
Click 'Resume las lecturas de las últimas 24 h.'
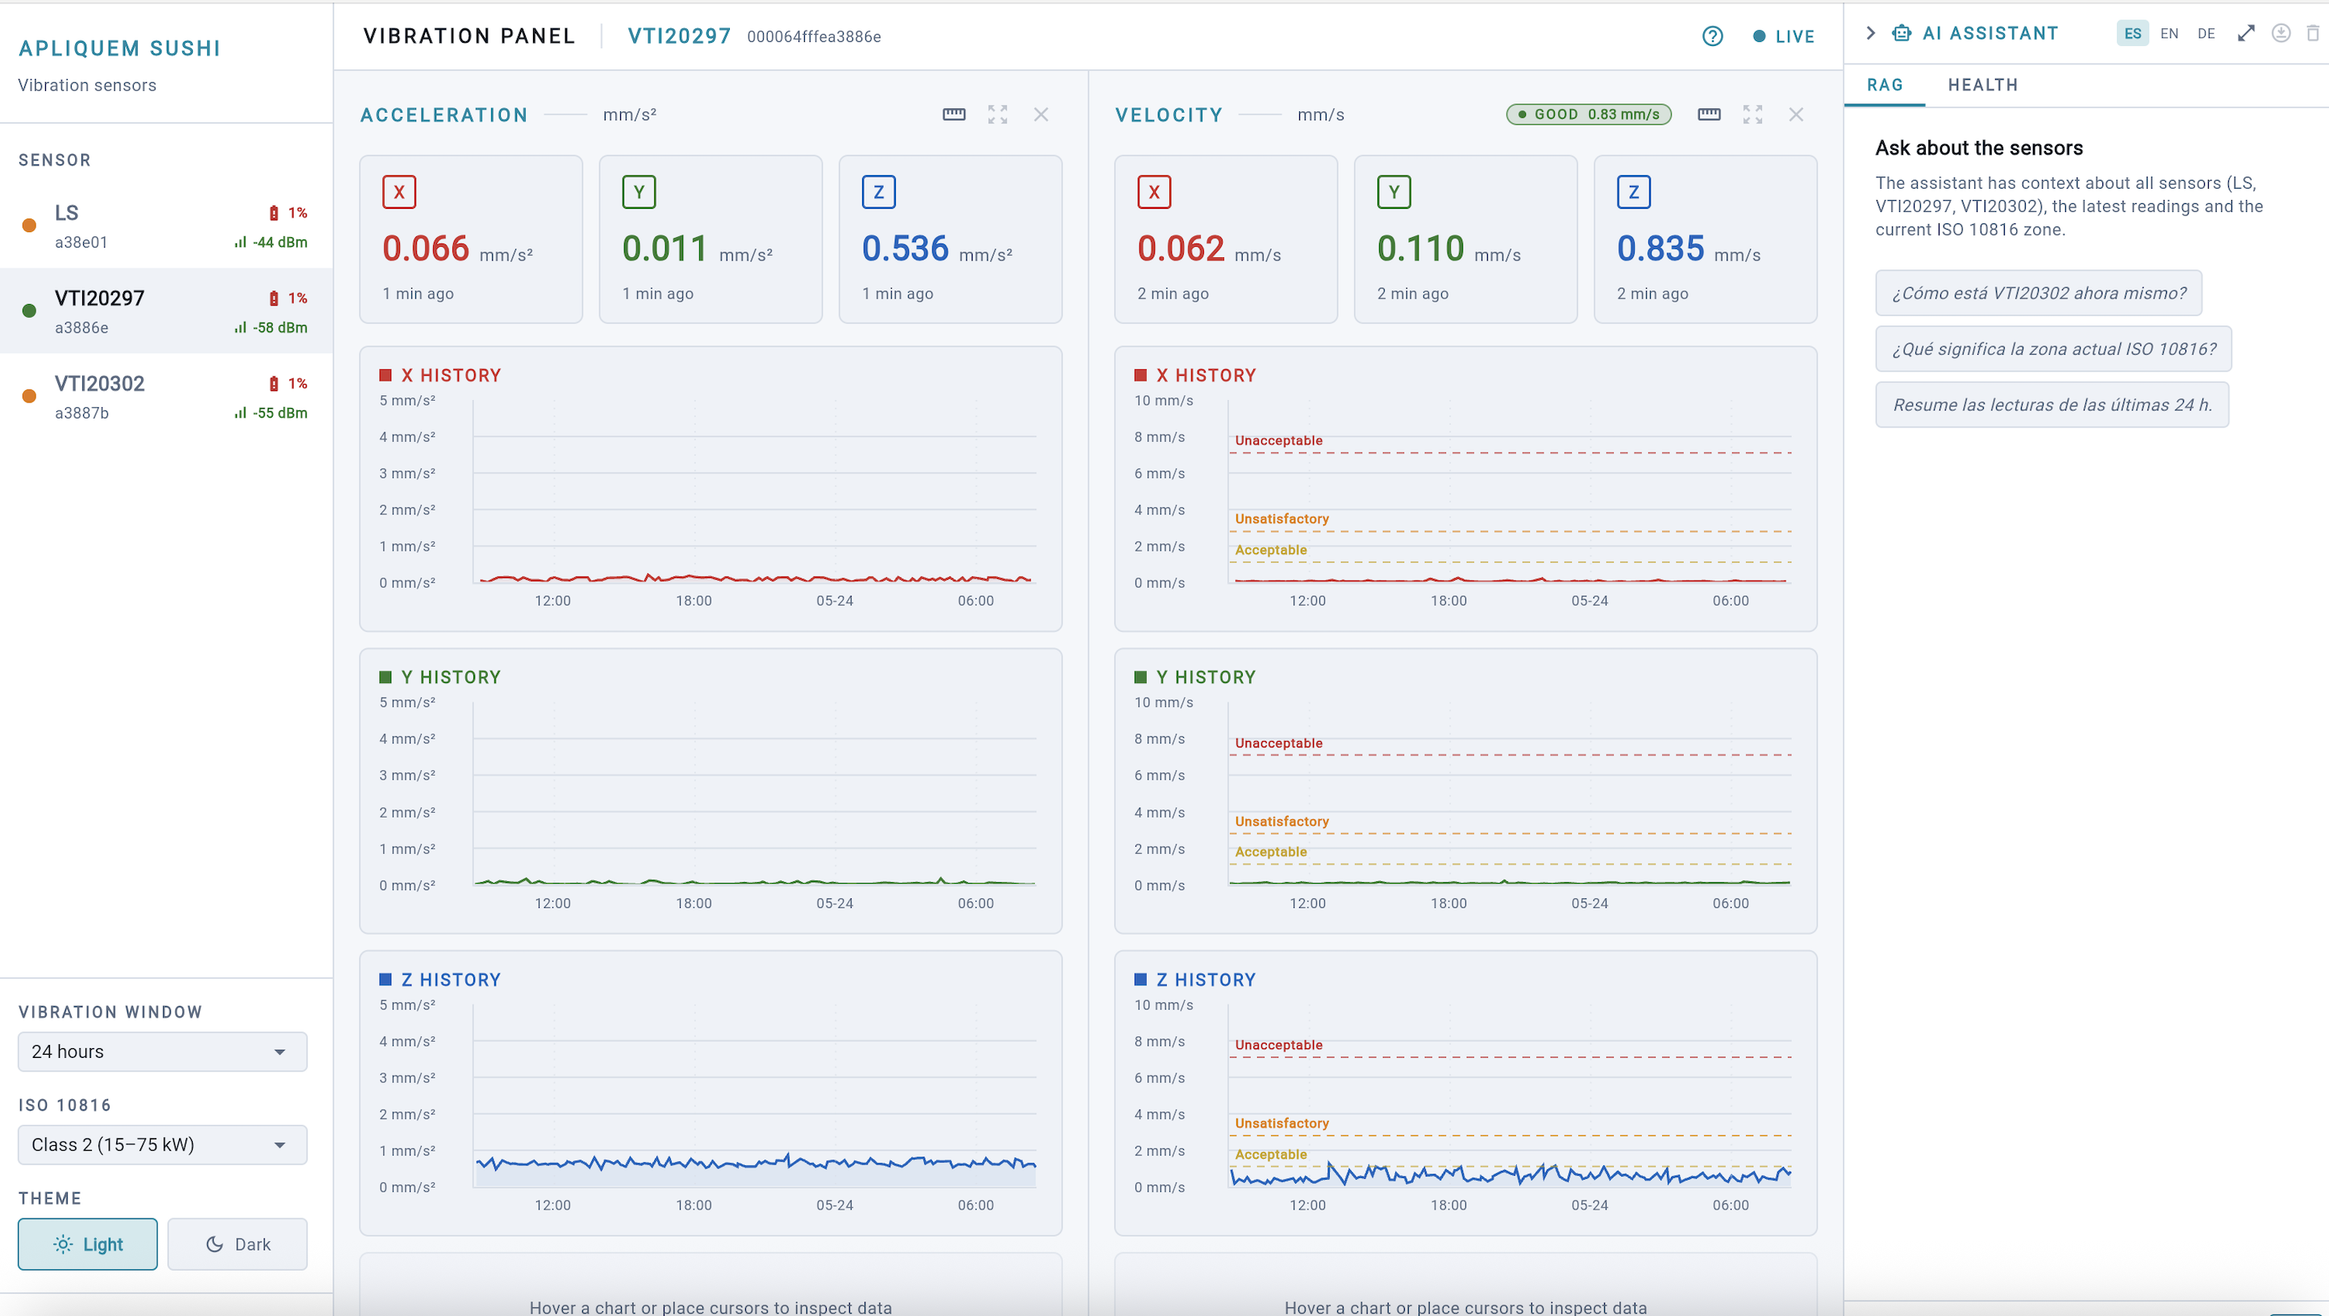pos(2052,405)
